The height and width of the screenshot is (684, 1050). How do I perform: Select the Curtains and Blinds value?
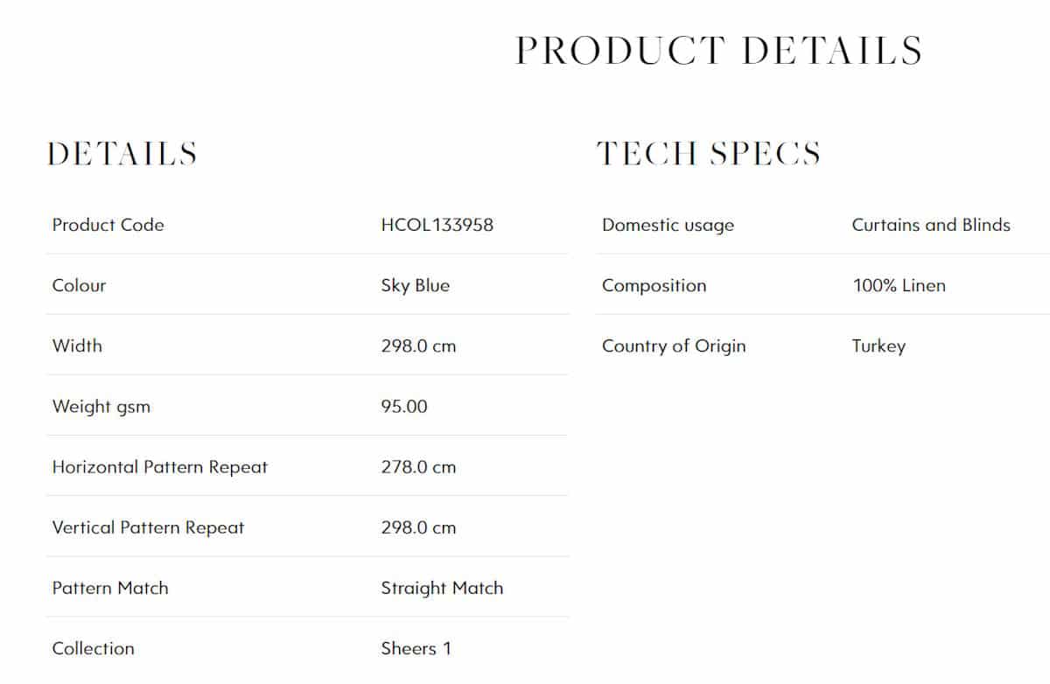click(931, 225)
